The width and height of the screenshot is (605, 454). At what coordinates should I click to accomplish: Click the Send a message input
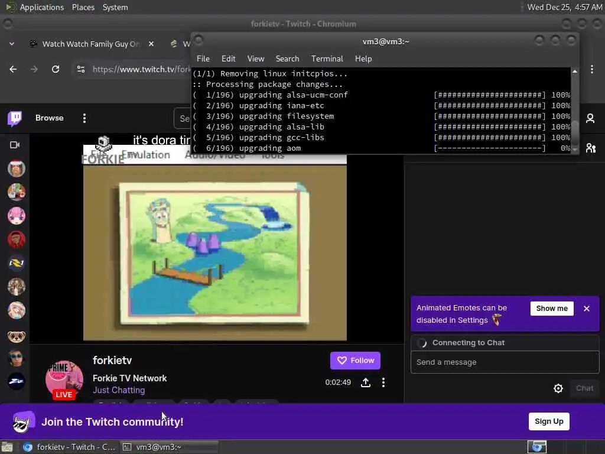(505, 362)
